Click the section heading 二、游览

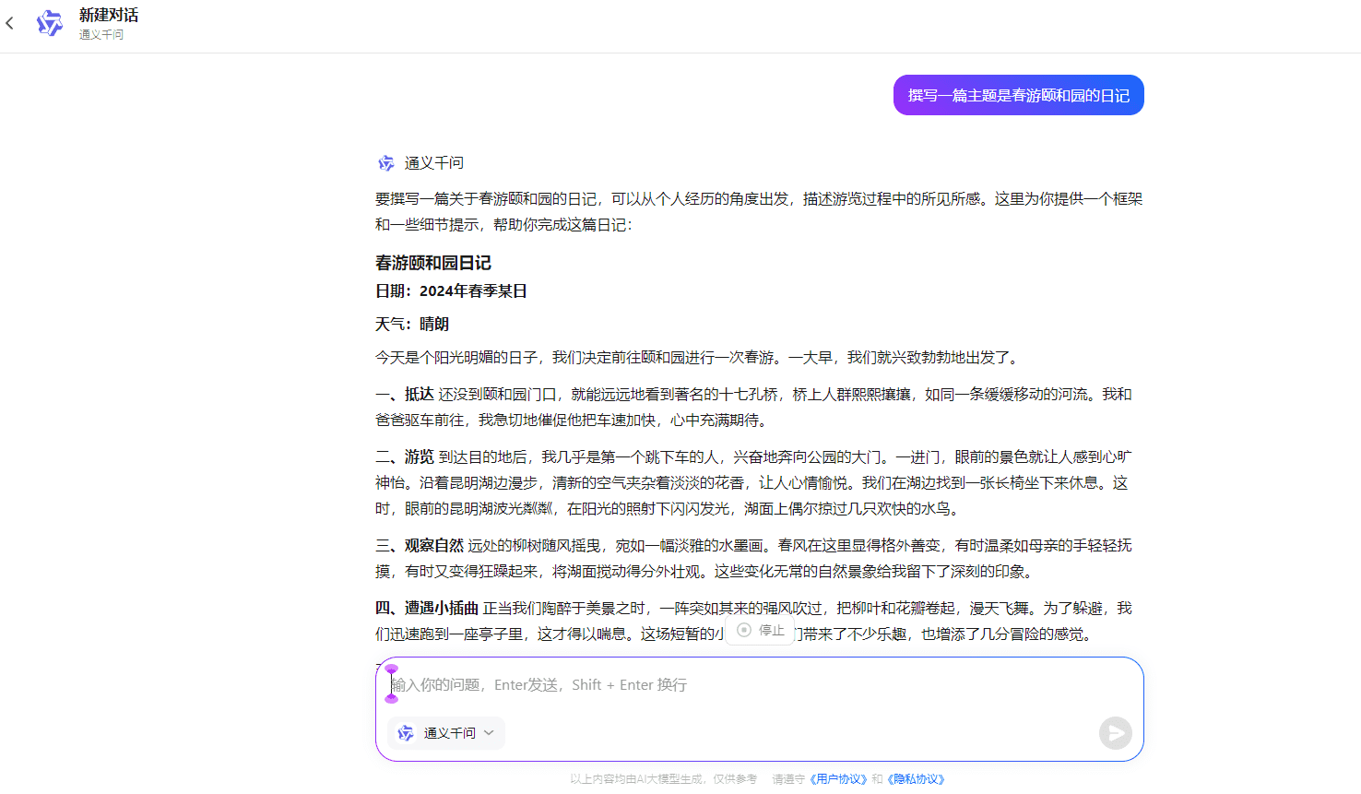[405, 457]
